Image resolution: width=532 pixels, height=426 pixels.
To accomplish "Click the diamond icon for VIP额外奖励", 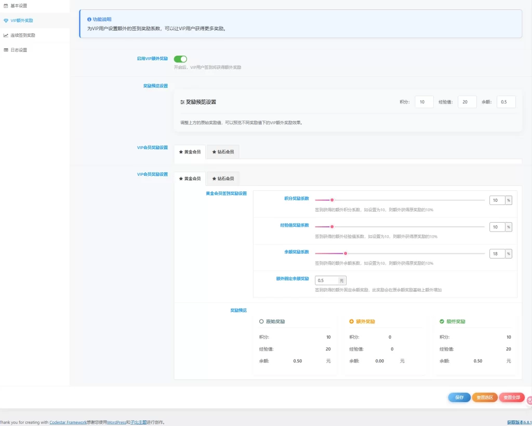I will click(6, 21).
